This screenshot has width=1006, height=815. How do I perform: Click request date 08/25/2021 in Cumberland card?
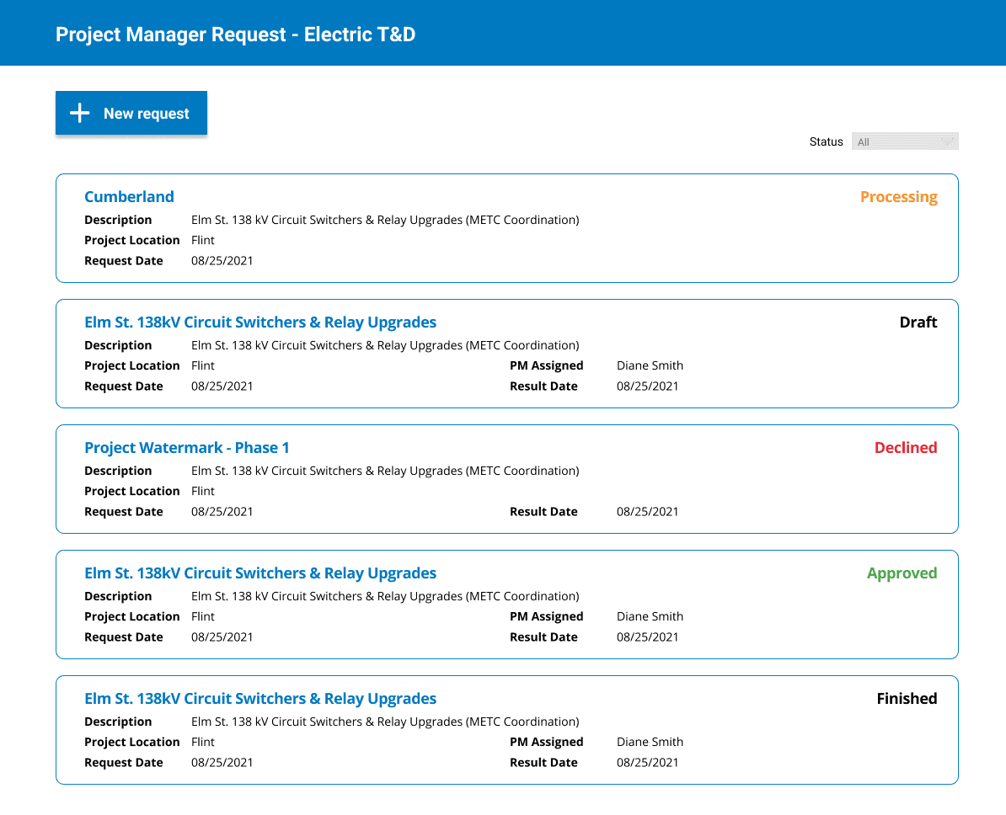point(222,261)
